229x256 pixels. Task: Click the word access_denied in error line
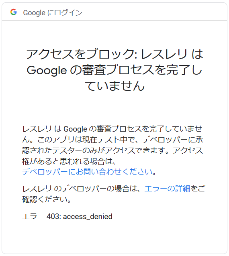(88, 217)
